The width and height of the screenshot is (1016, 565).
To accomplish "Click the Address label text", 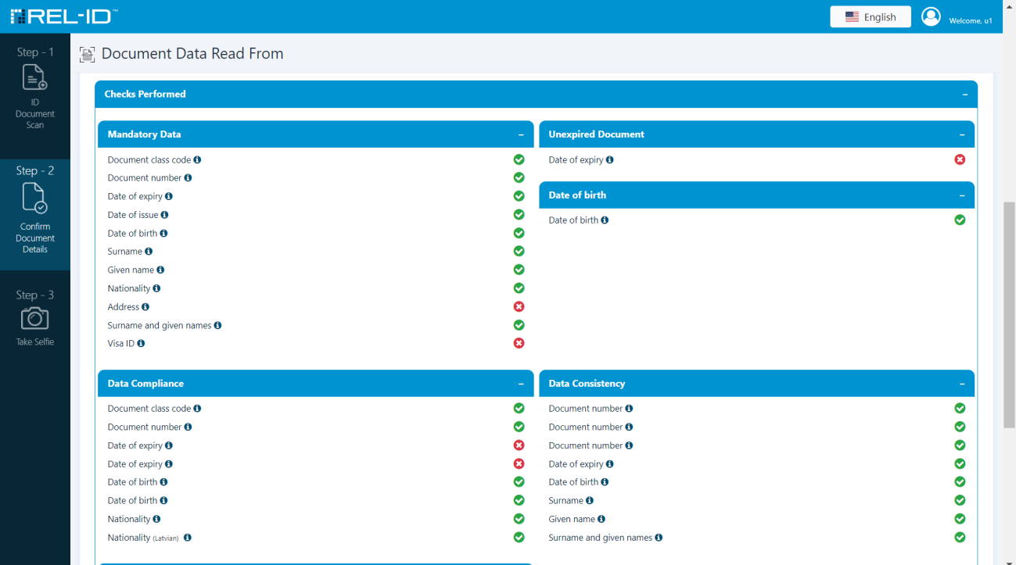I will pyautogui.click(x=124, y=307).
